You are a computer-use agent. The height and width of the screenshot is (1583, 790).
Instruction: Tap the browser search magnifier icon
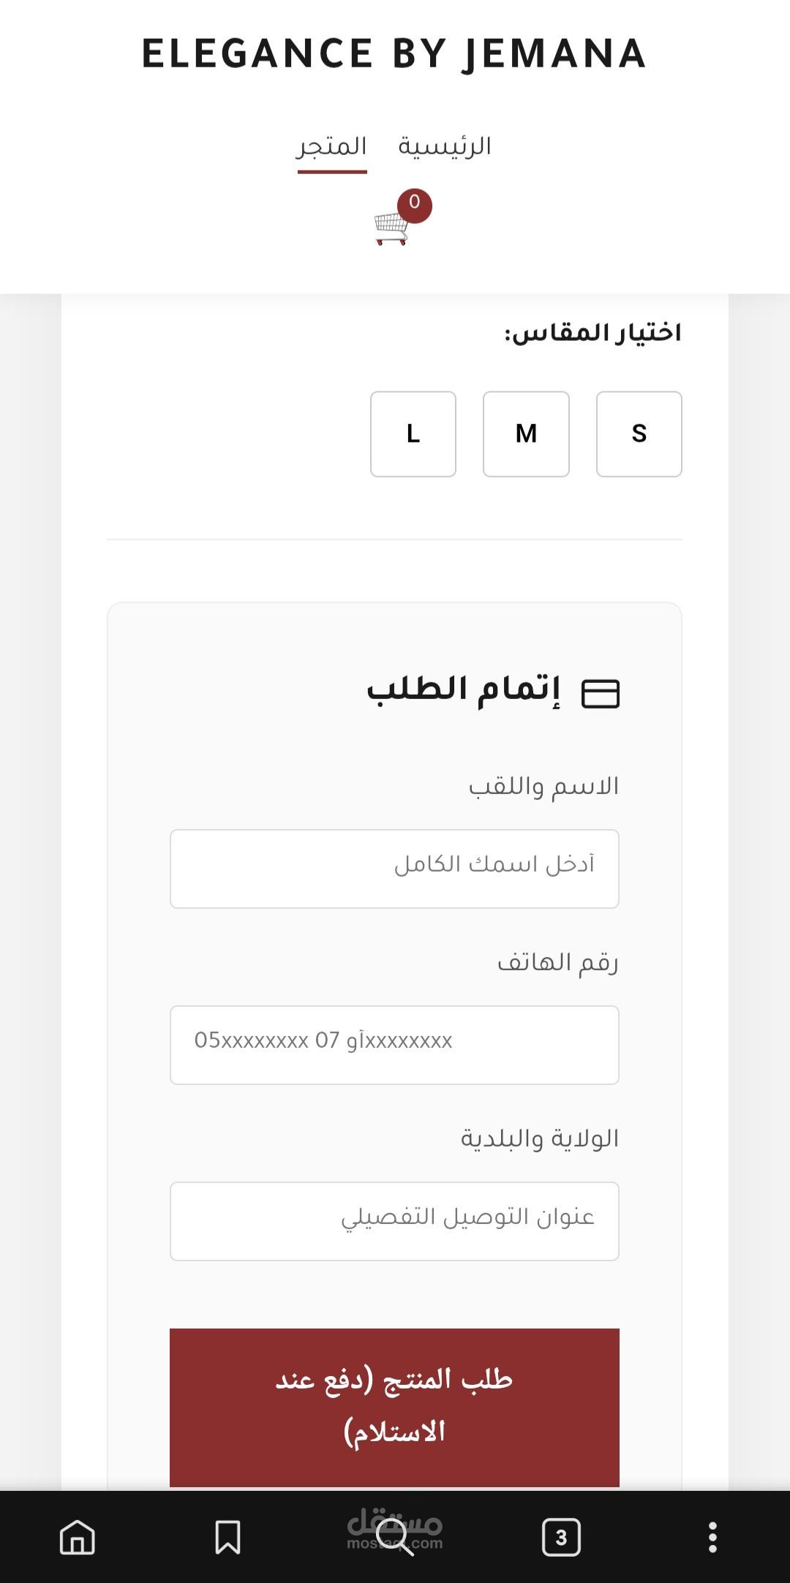[x=394, y=1536]
